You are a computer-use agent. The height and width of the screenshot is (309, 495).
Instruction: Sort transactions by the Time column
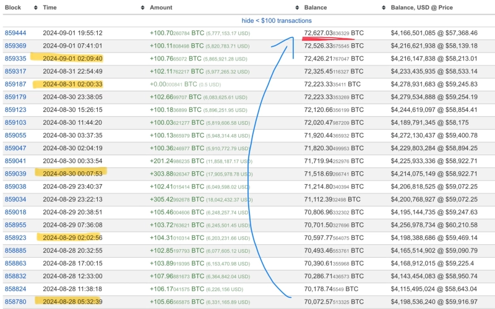[x=51, y=7]
